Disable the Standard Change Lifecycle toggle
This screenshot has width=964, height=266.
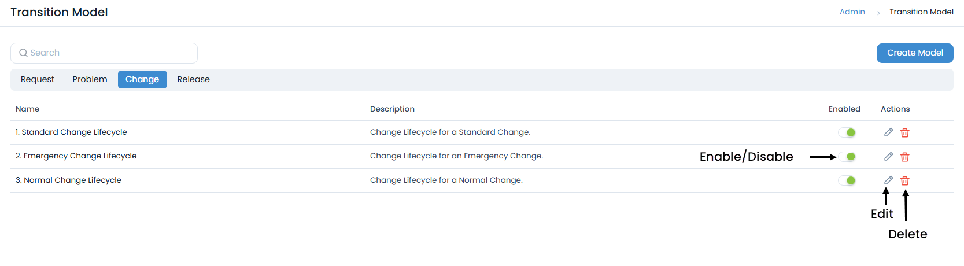point(847,133)
